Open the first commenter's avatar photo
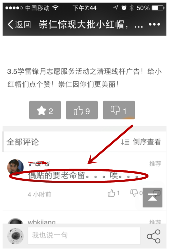 click(15, 167)
